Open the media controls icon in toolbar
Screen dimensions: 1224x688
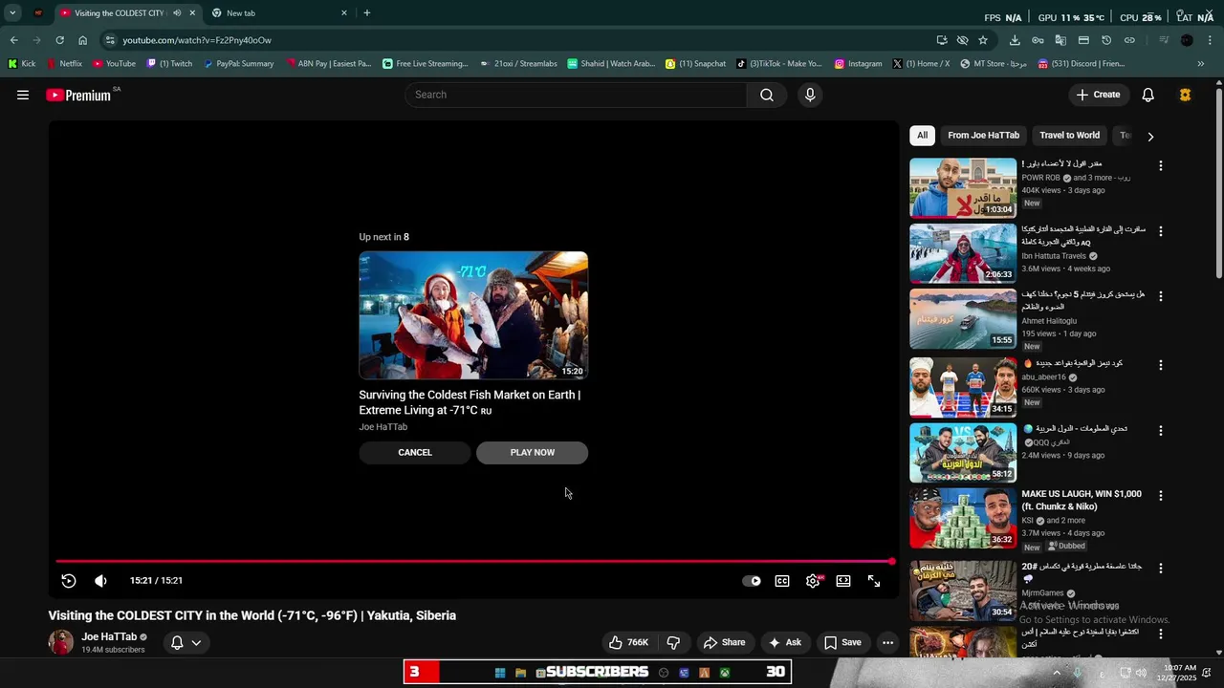click(1164, 40)
